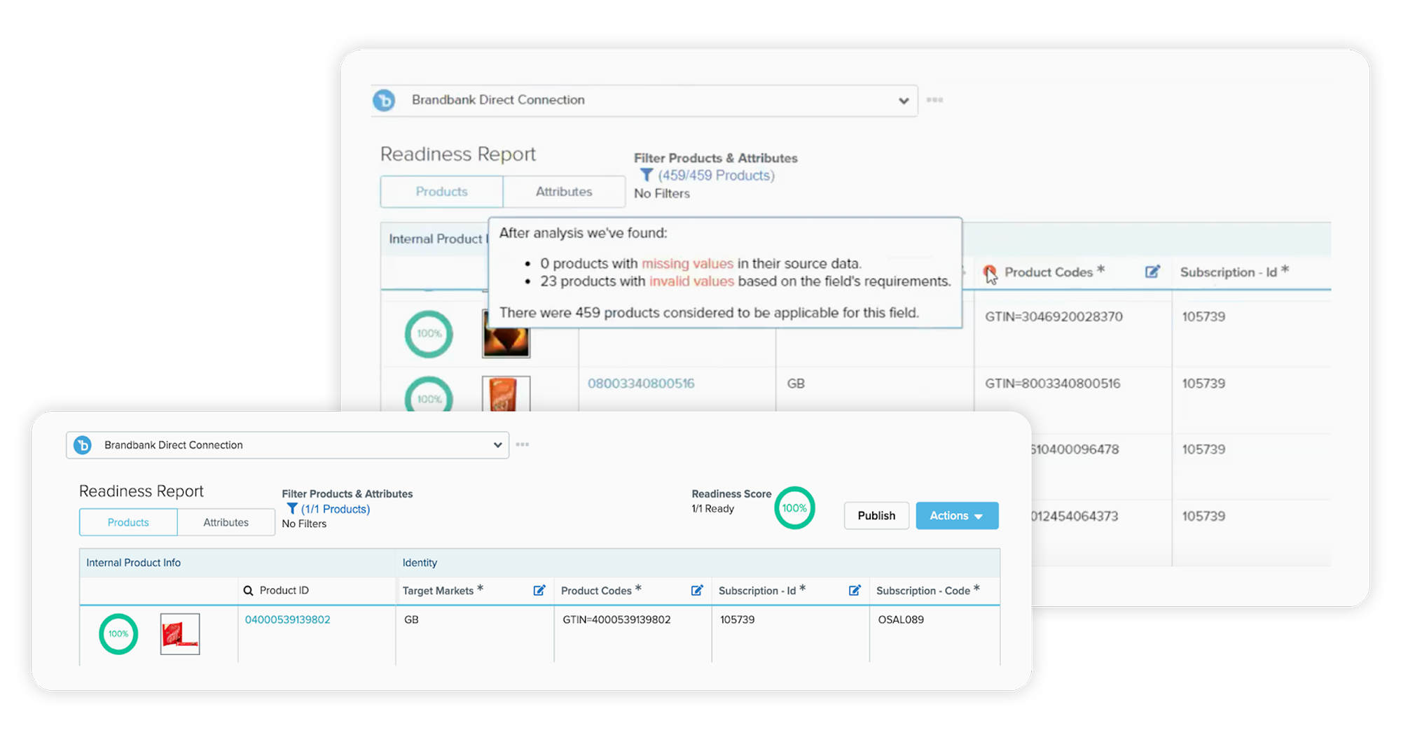The image size is (1401, 744).
Task: Click the Brandbank logo icon in back window
Action: click(384, 100)
